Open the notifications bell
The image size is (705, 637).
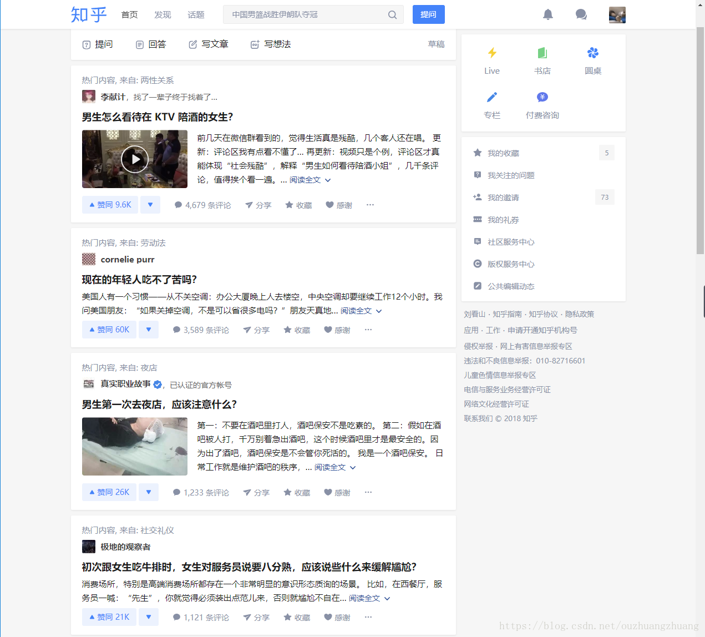click(548, 14)
